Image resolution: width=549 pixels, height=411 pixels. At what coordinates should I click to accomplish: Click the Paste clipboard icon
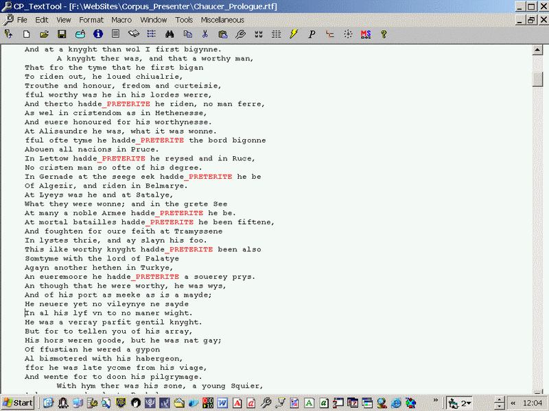click(223, 34)
